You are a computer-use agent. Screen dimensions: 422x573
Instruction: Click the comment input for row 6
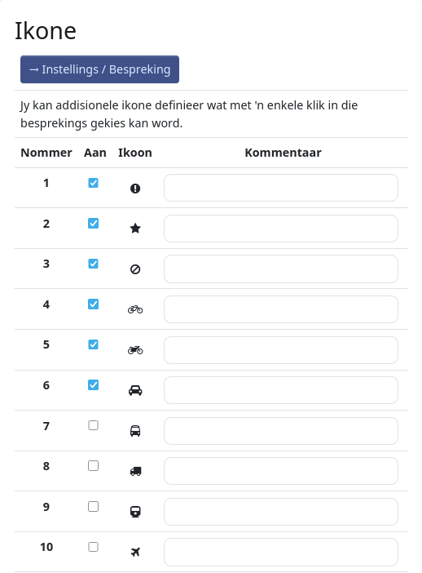tap(281, 390)
